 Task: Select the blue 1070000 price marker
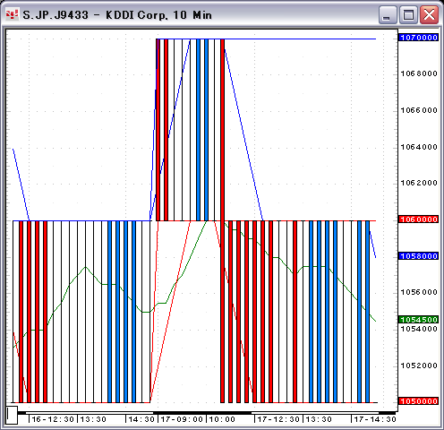[419, 38]
